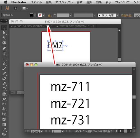Open Adobe Bridge with the Br button
The image size is (140, 138).
(16, 8)
